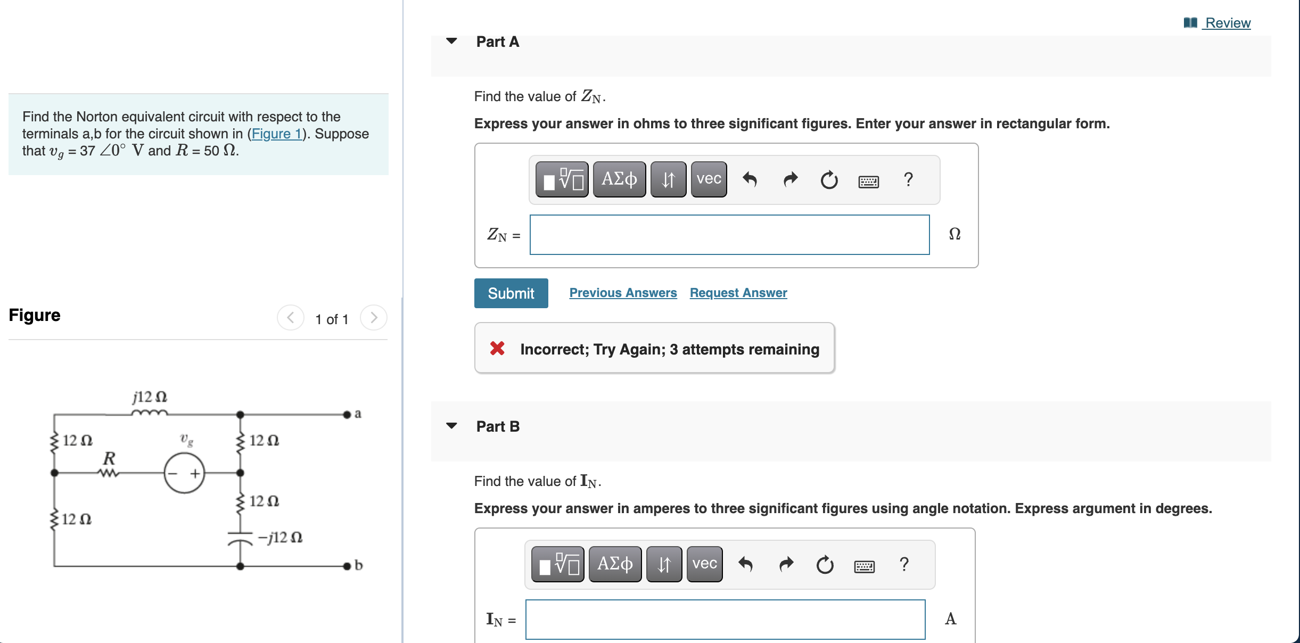Click Request Answer for Part A
1300x643 pixels.
pos(738,292)
